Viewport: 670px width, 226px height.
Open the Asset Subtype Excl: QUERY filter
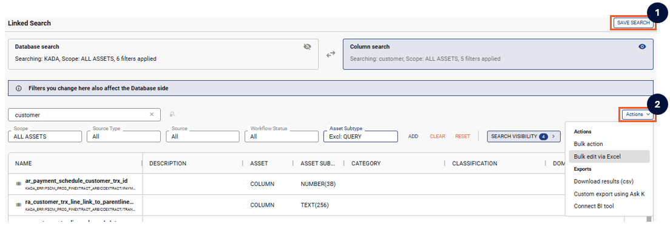(x=360, y=137)
